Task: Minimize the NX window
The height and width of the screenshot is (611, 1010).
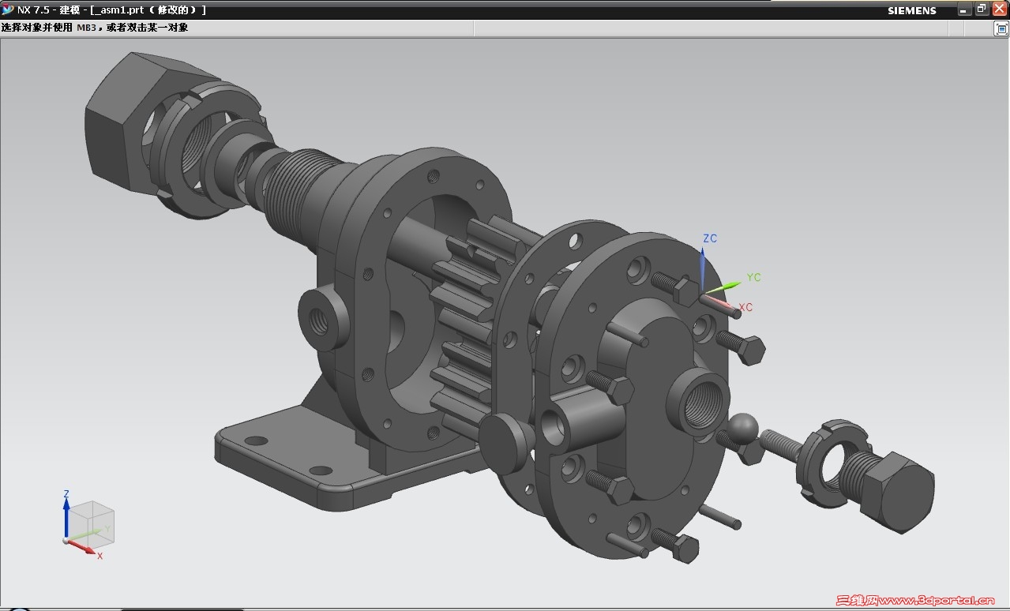Action: click(965, 9)
